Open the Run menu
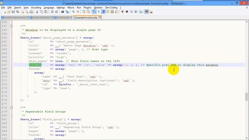This screenshot has height=140, width=249. [79, 8]
